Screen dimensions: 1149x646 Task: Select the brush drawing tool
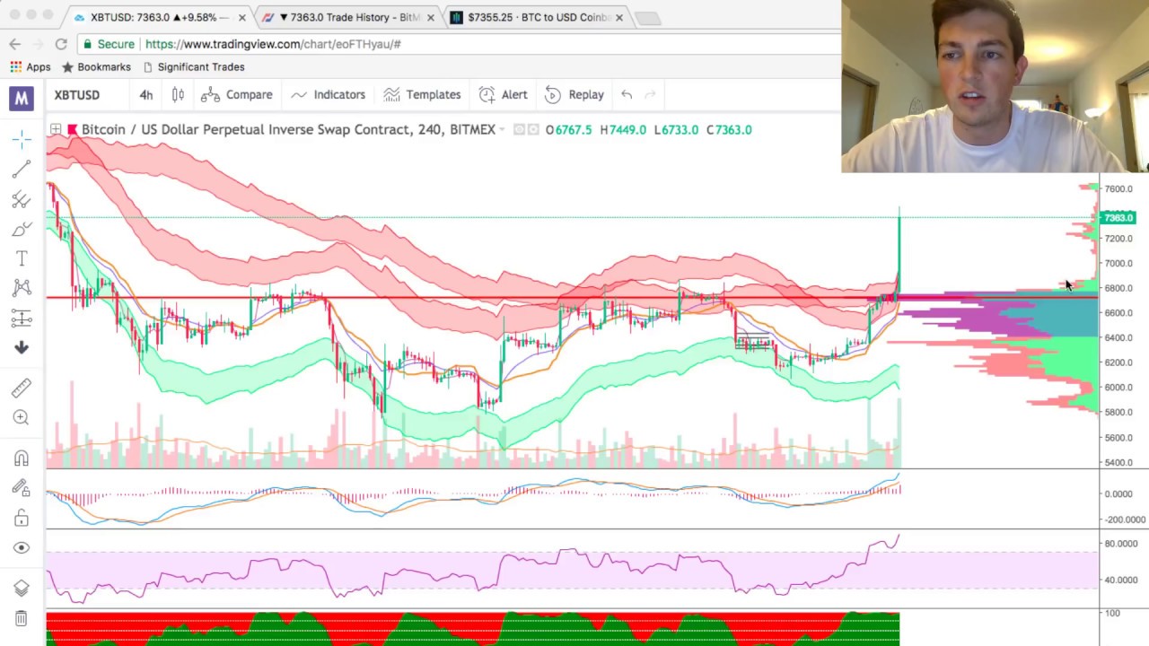tap(22, 229)
